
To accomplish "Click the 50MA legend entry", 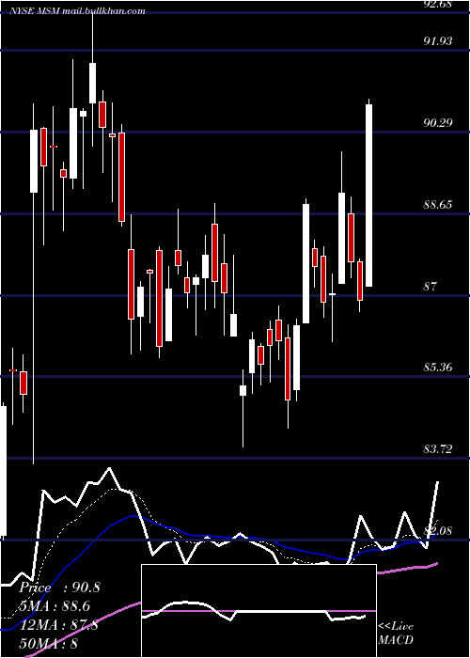I will (48, 643).
